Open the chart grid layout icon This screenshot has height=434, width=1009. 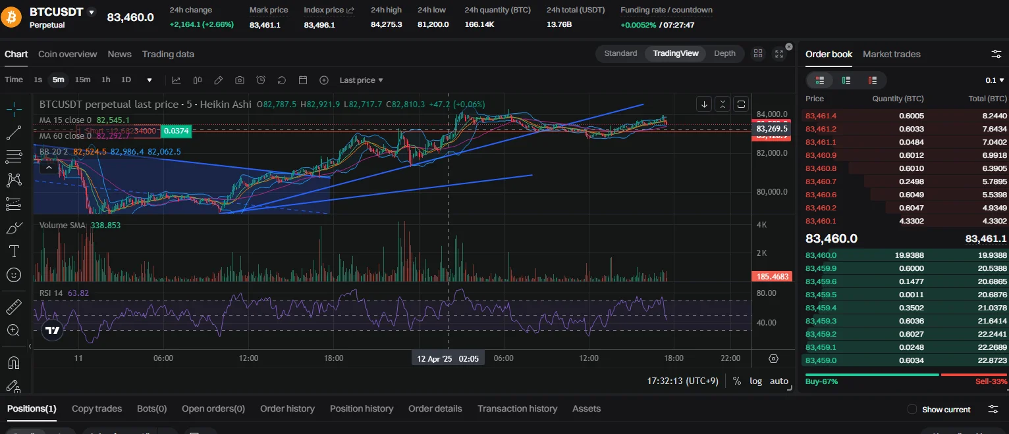[x=758, y=54]
